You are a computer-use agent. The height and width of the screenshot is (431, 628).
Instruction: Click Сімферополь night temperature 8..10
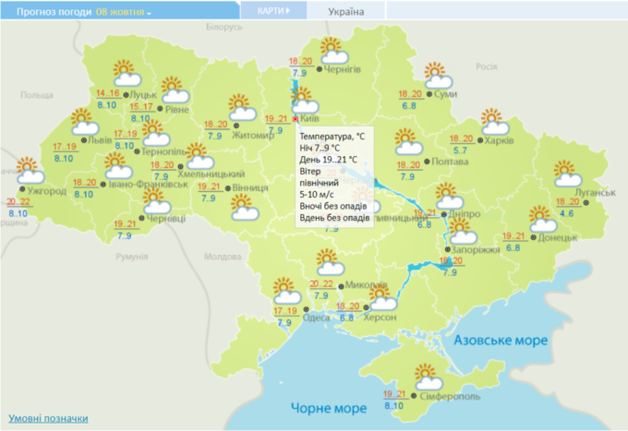(394, 406)
